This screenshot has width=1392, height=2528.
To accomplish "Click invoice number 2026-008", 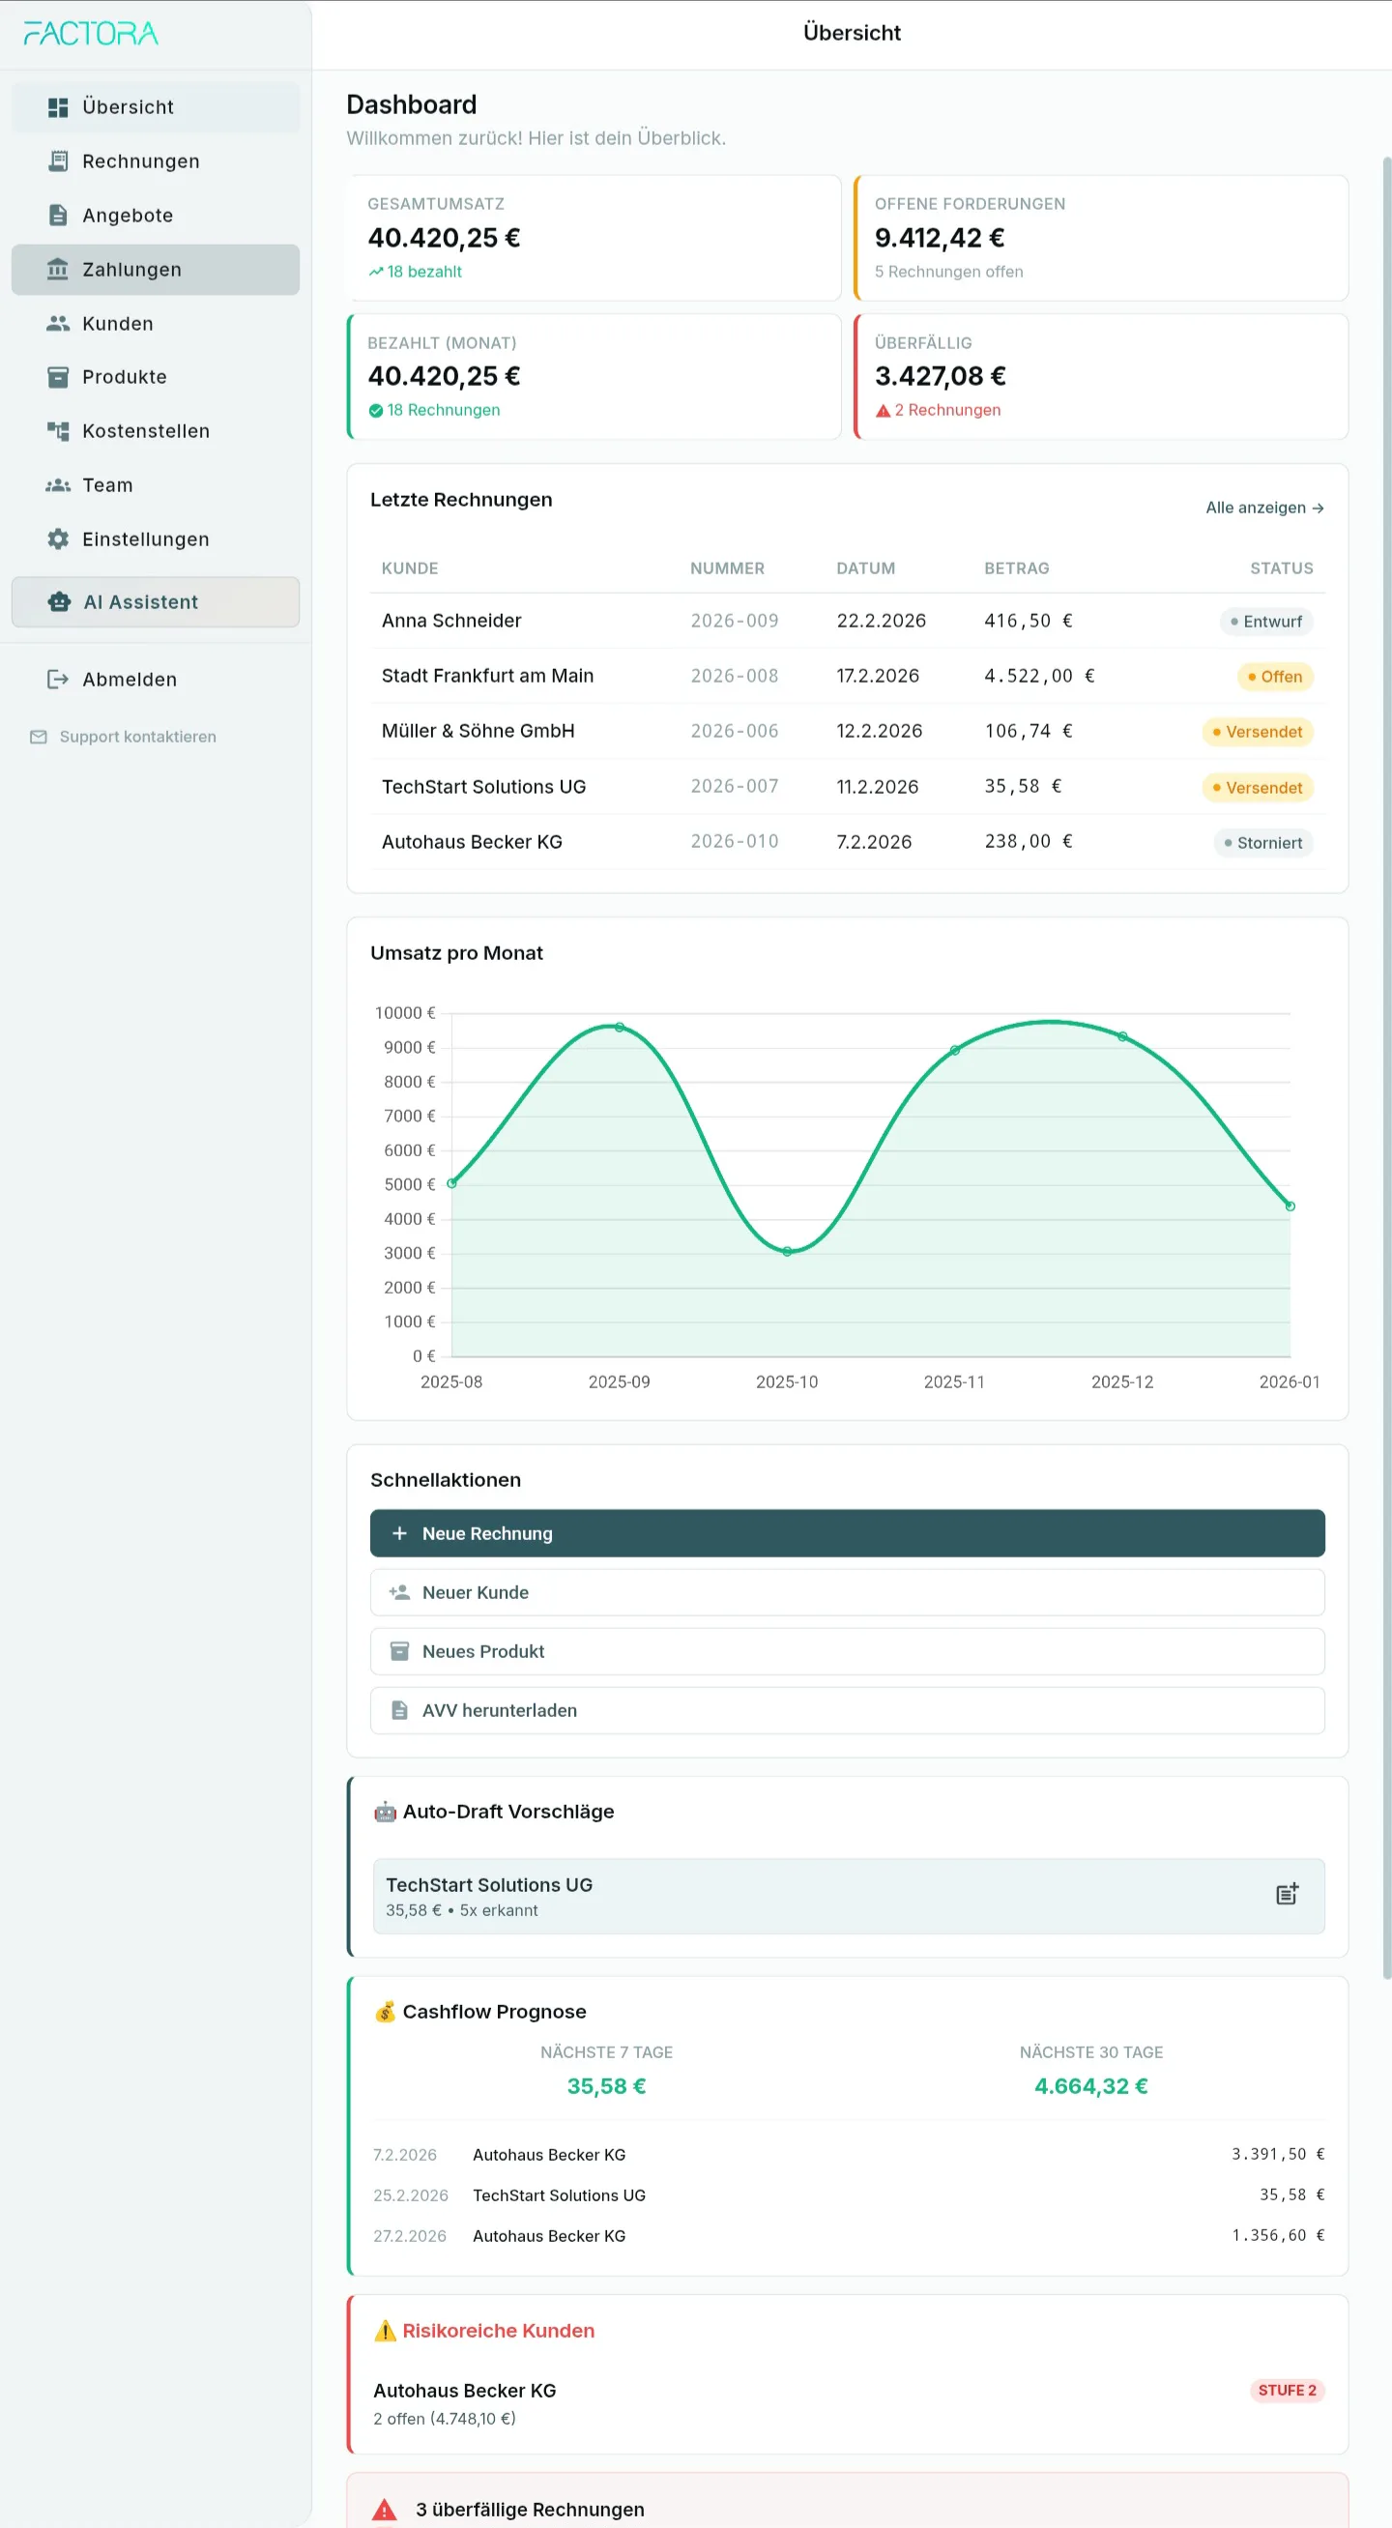I will pyautogui.click(x=734, y=676).
